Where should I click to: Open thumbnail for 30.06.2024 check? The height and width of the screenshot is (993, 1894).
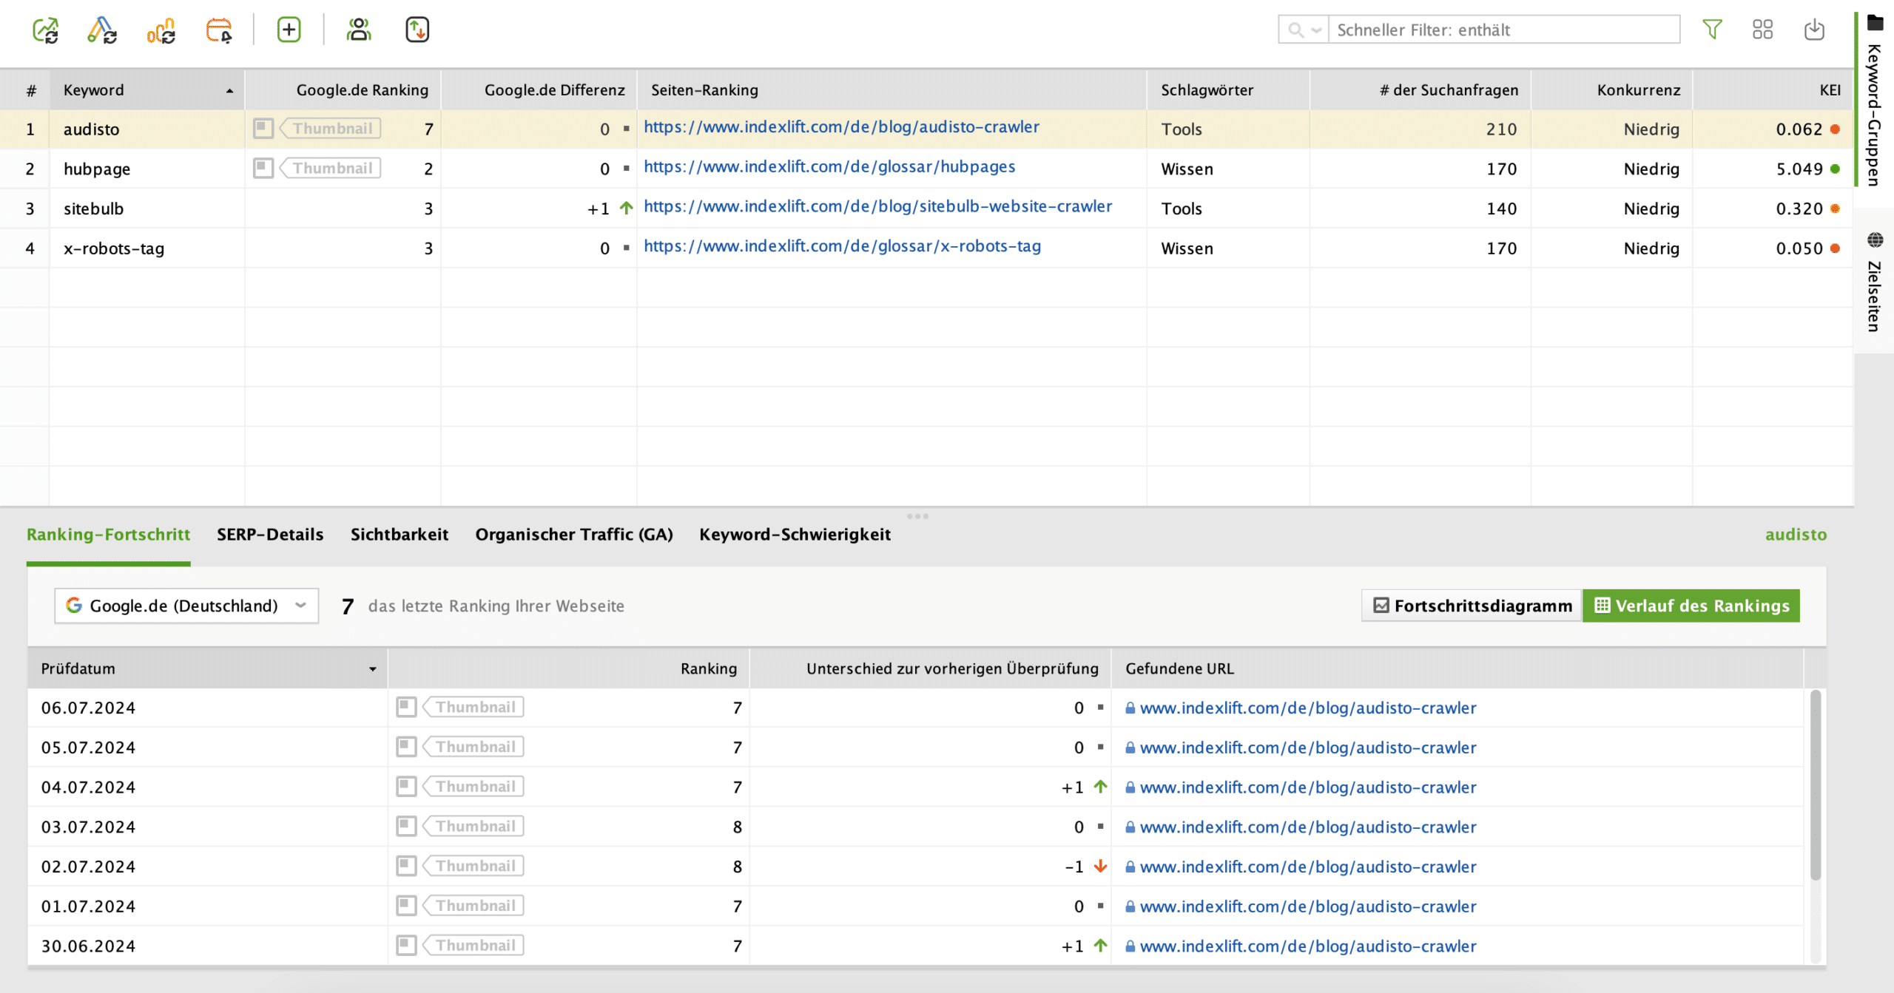406,946
